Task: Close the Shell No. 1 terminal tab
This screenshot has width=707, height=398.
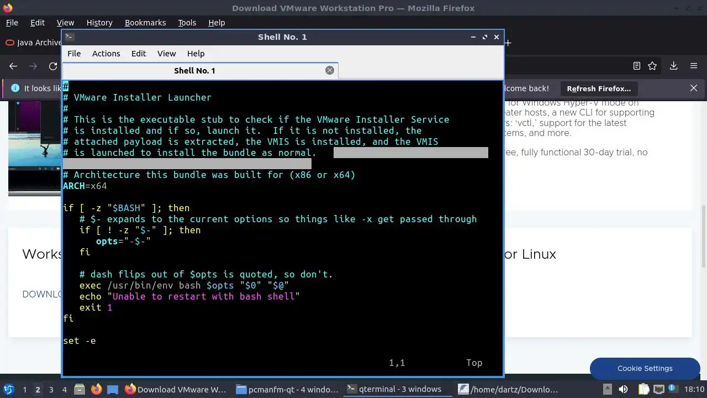Action: click(x=330, y=70)
